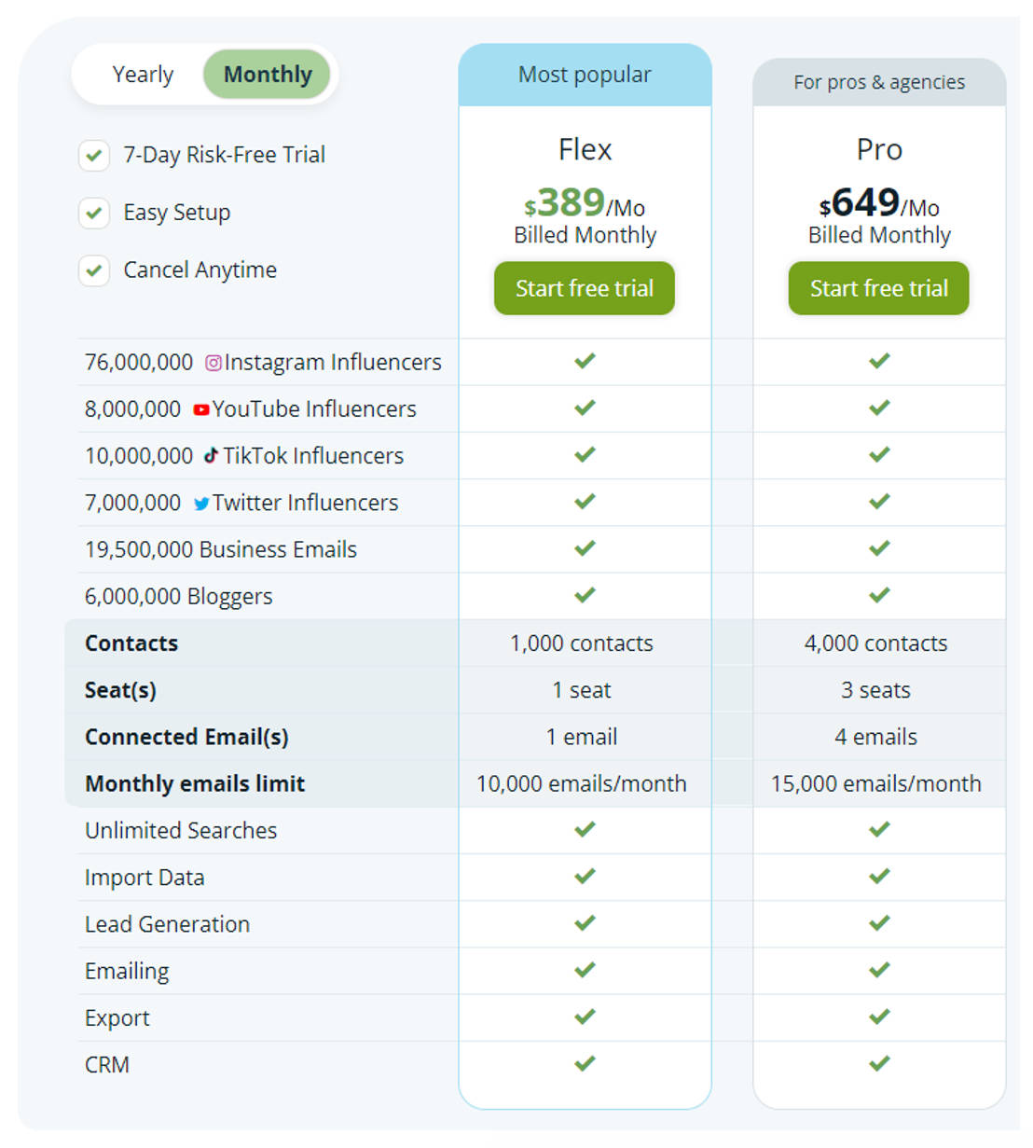Click the Flex checkmark for Instagram Influencers
The width and height of the screenshot is (1033, 1148).
coord(585,361)
